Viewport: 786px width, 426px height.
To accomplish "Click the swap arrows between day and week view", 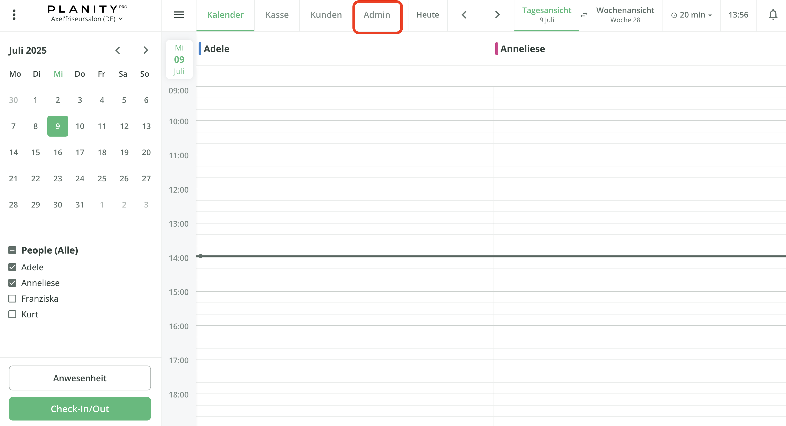I will (584, 15).
